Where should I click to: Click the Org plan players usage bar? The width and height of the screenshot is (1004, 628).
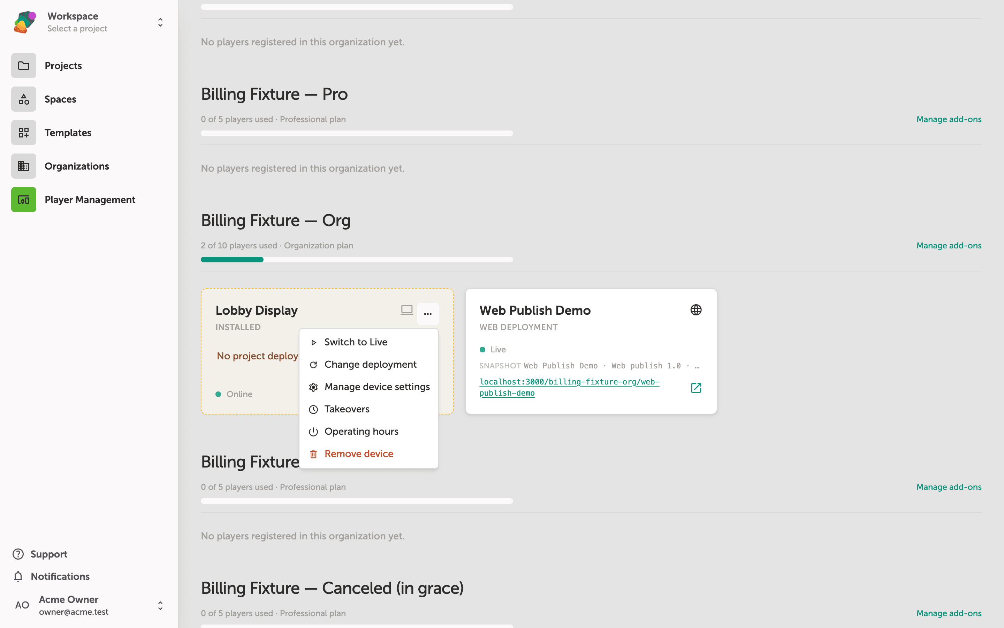tap(357, 260)
